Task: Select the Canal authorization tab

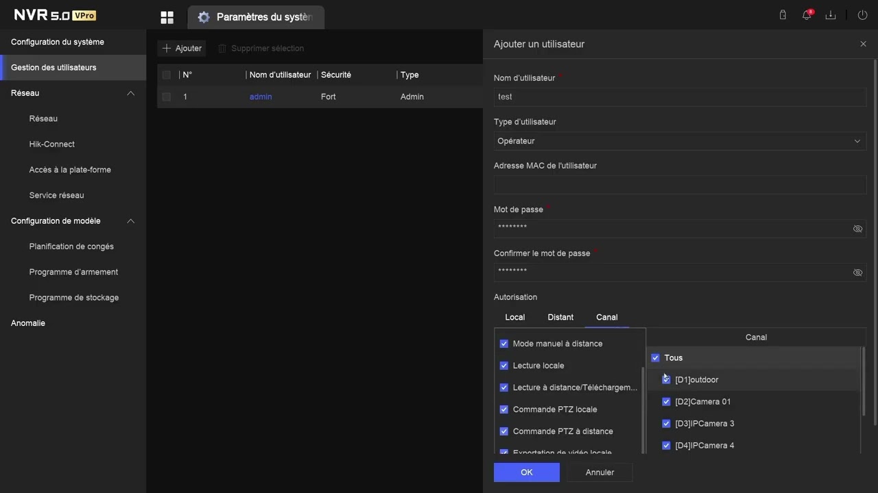Action: 607,317
